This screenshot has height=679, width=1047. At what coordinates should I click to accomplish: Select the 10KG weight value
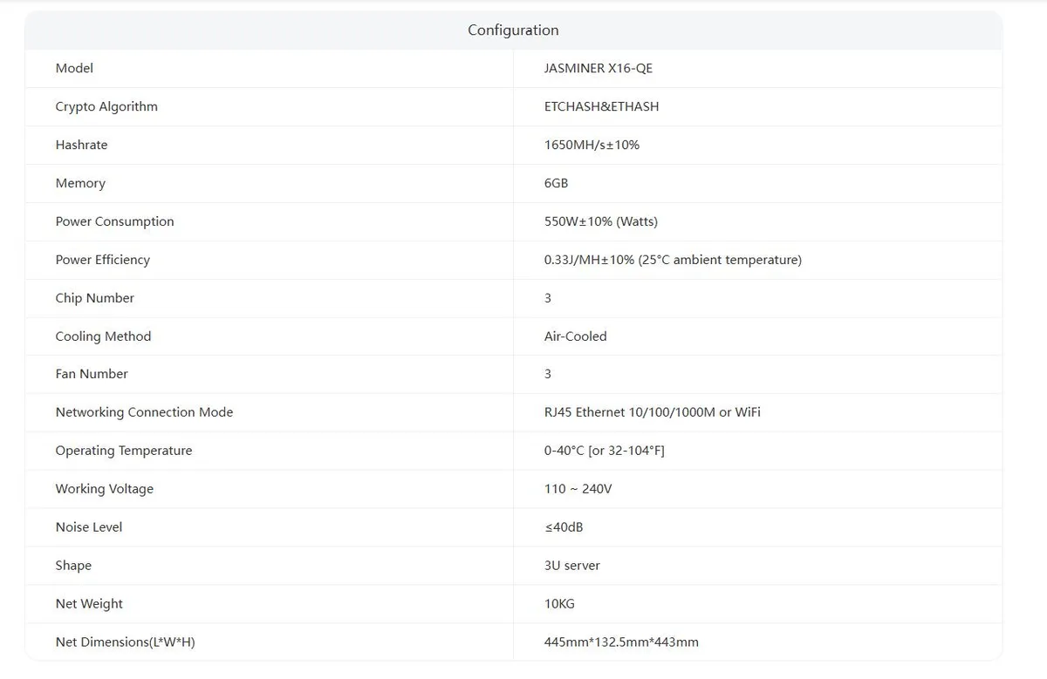click(559, 604)
